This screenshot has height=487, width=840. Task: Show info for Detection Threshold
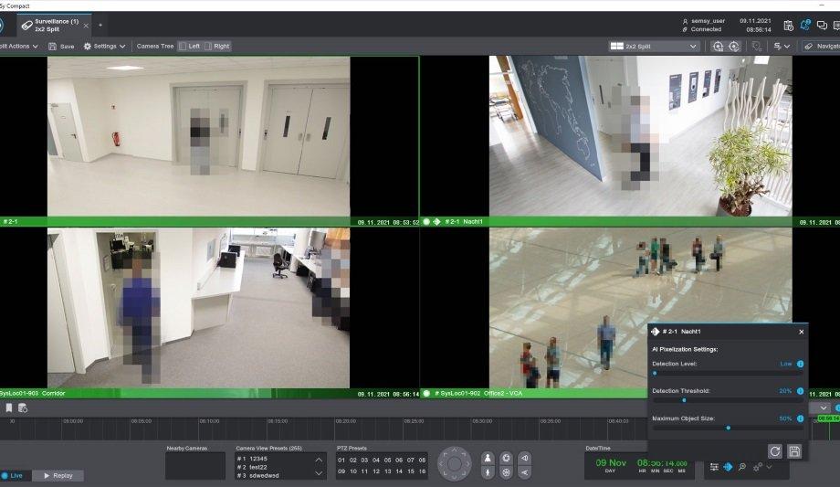pyautogui.click(x=800, y=391)
